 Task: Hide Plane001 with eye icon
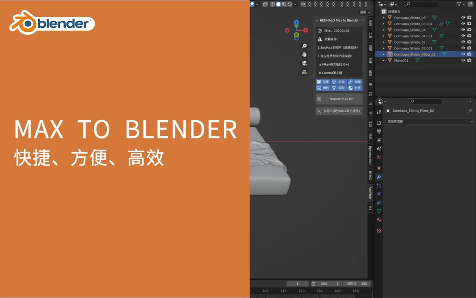[x=463, y=60]
